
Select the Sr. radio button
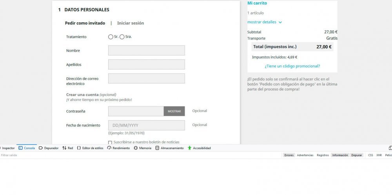(x=111, y=37)
